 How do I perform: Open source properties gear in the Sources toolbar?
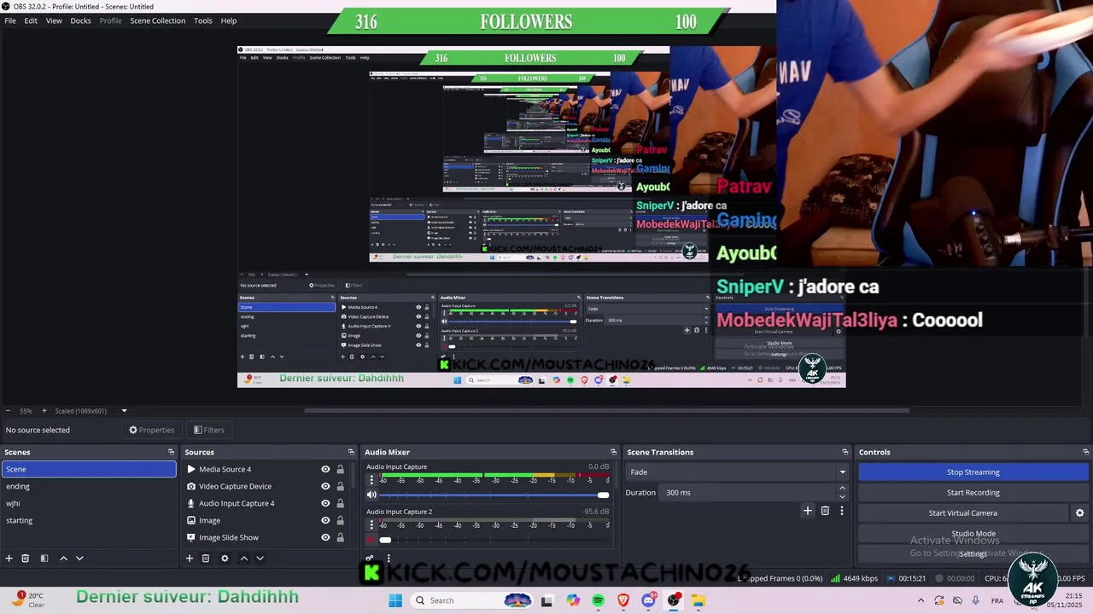click(x=225, y=559)
